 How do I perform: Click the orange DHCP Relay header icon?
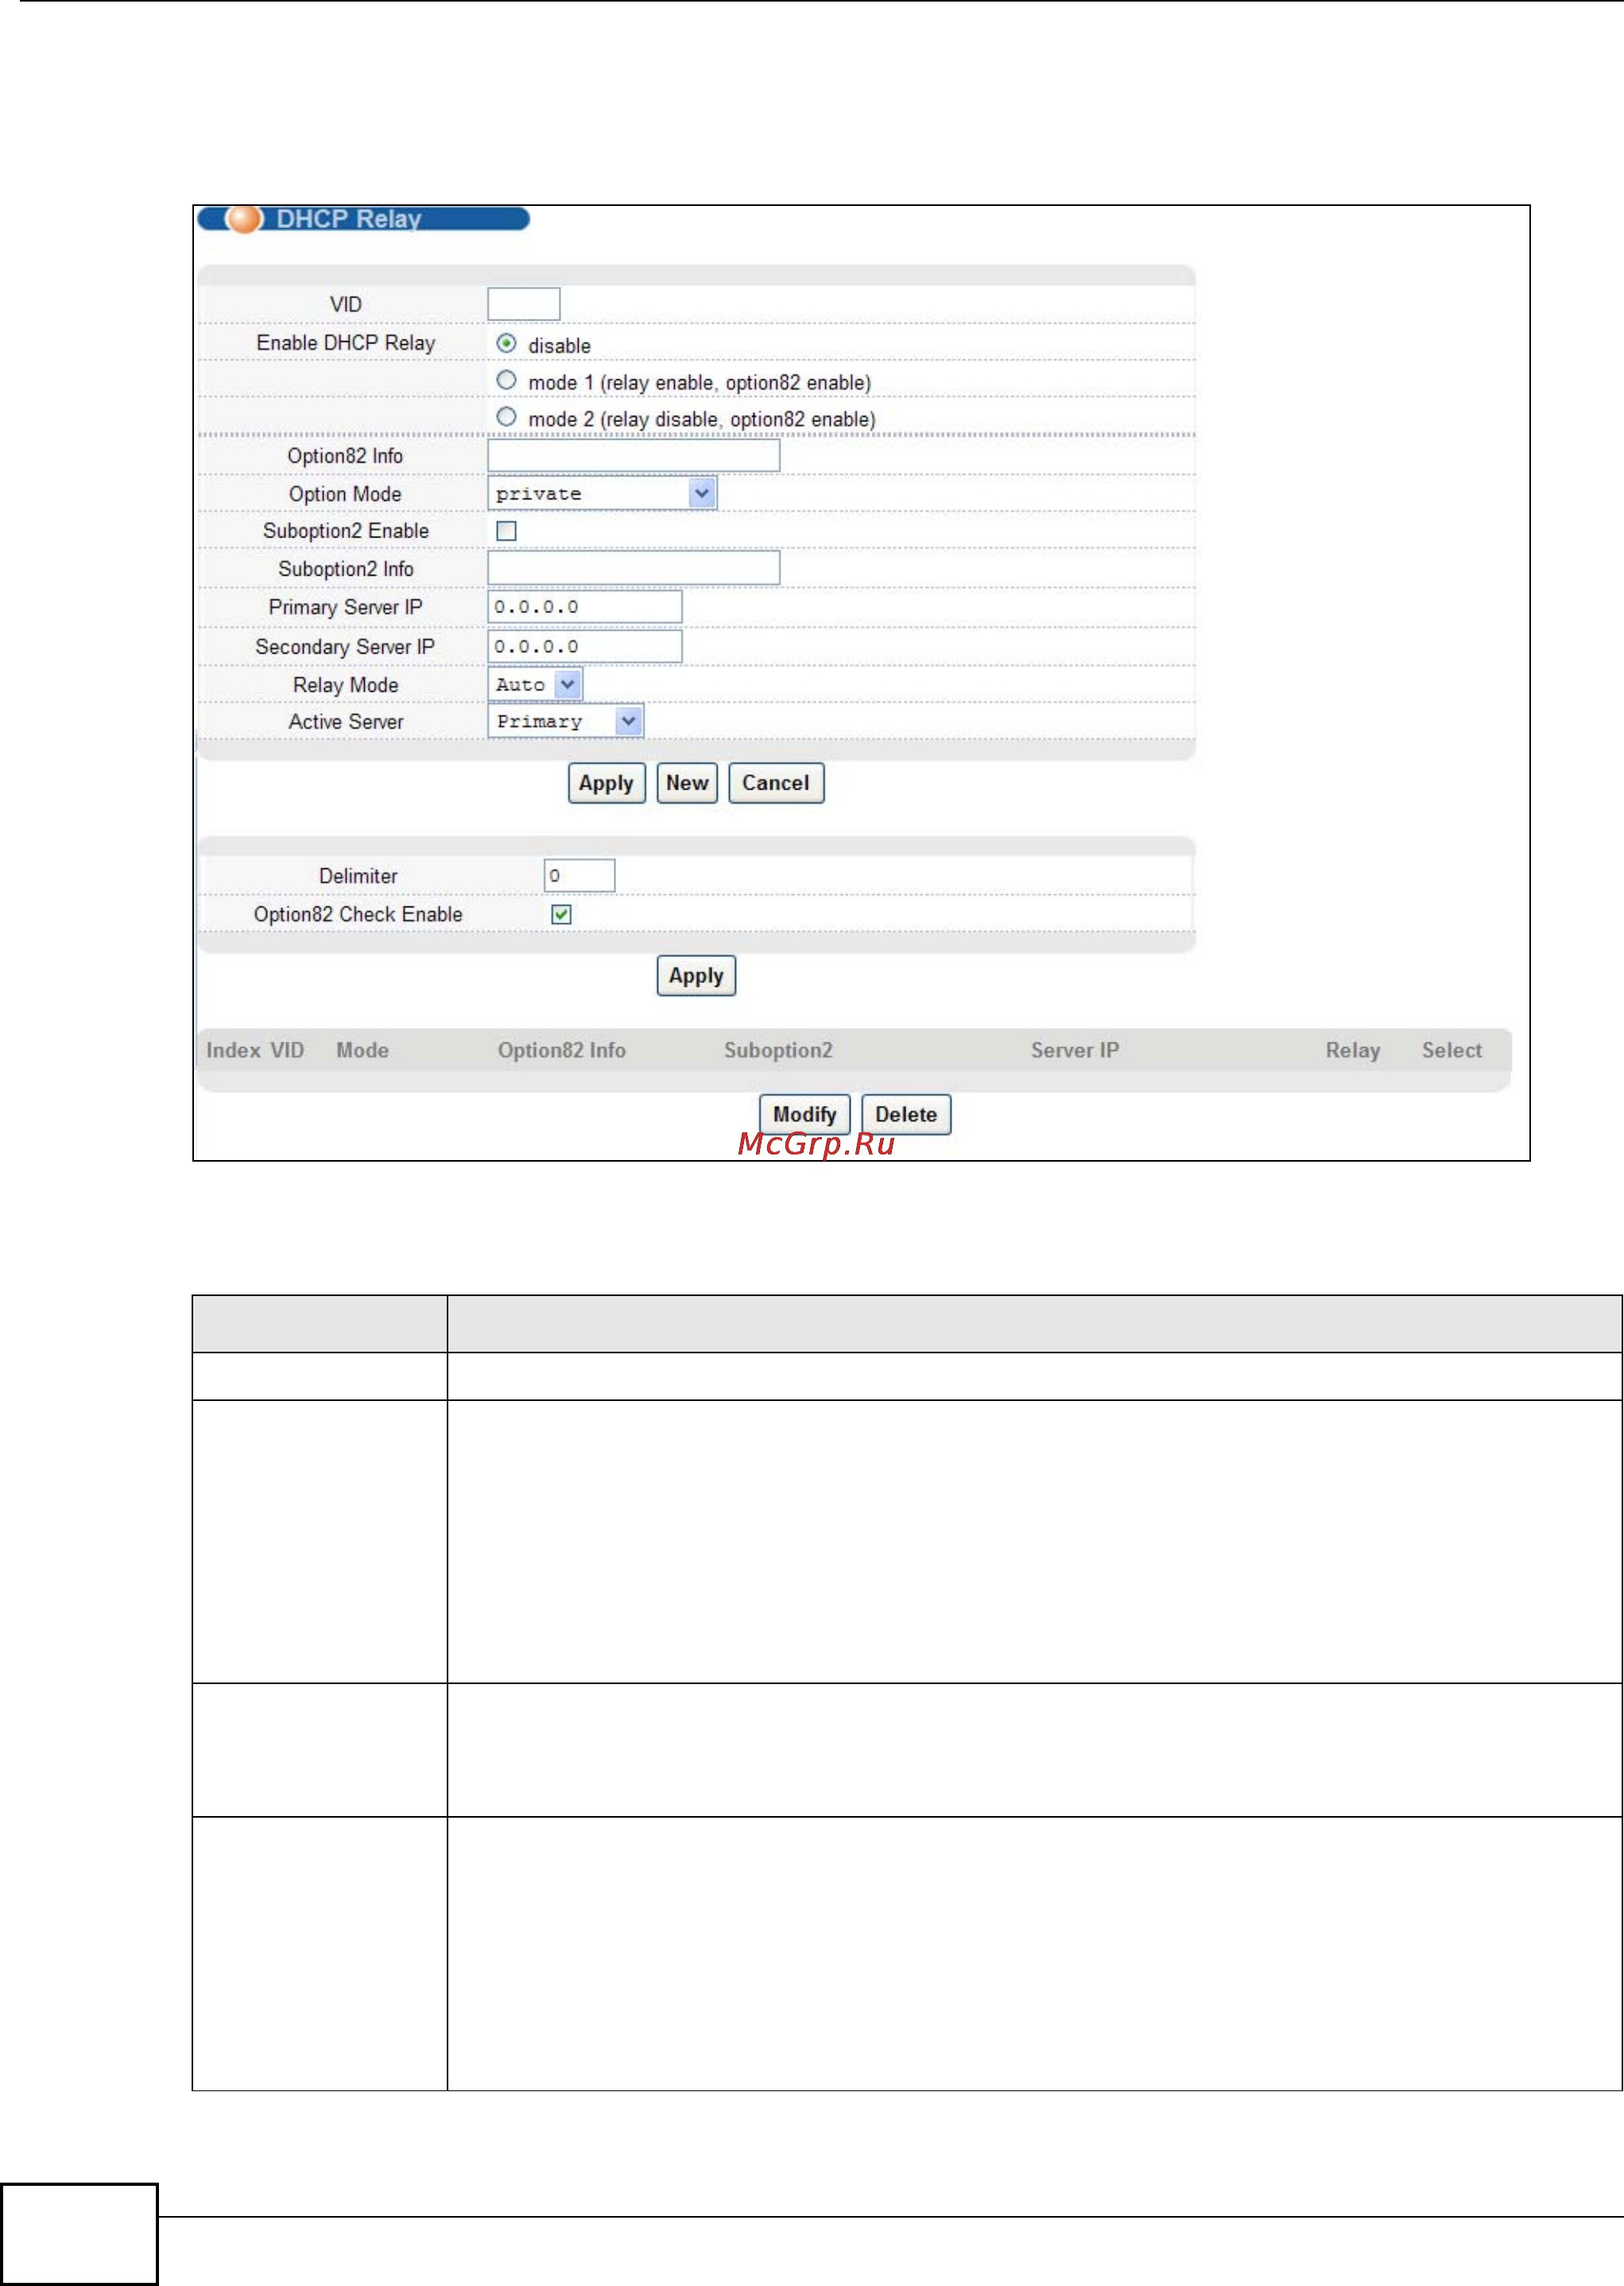[243, 218]
